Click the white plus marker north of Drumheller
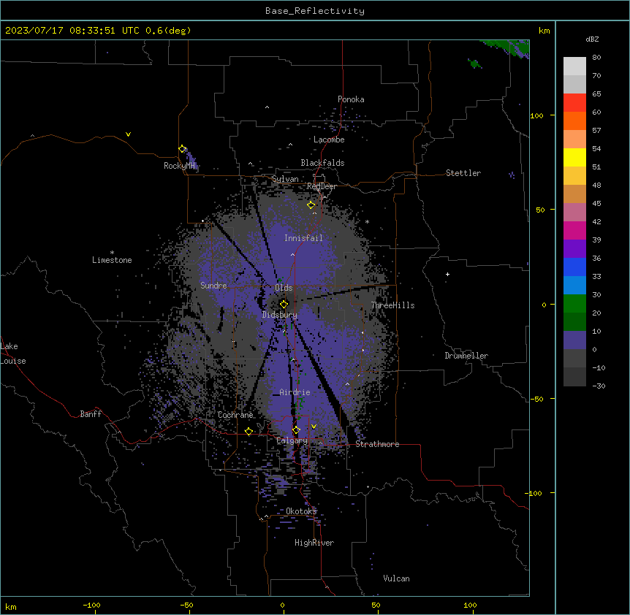The height and width of the screenshot is (615, 630). 447,274
